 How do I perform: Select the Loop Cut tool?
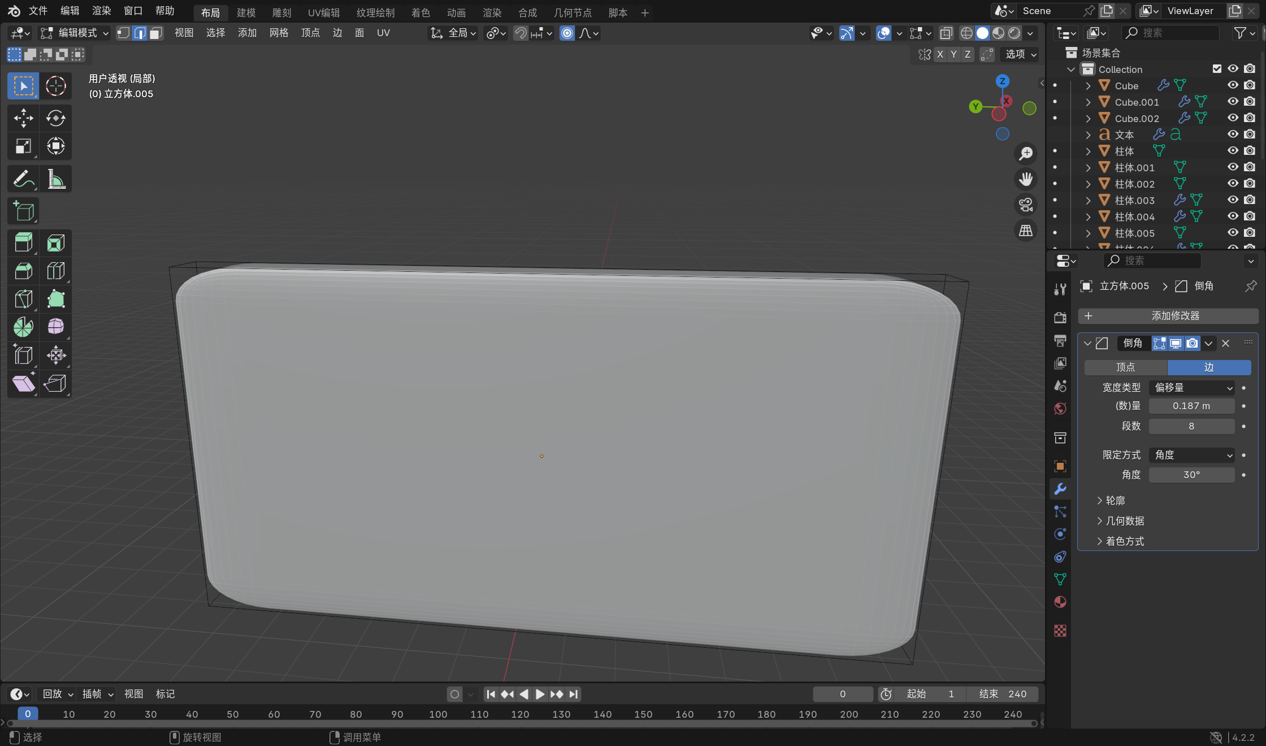click(55, 271)
